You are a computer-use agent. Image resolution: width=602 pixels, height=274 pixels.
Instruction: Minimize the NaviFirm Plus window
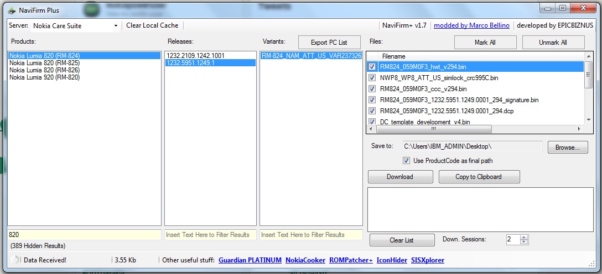548,8
